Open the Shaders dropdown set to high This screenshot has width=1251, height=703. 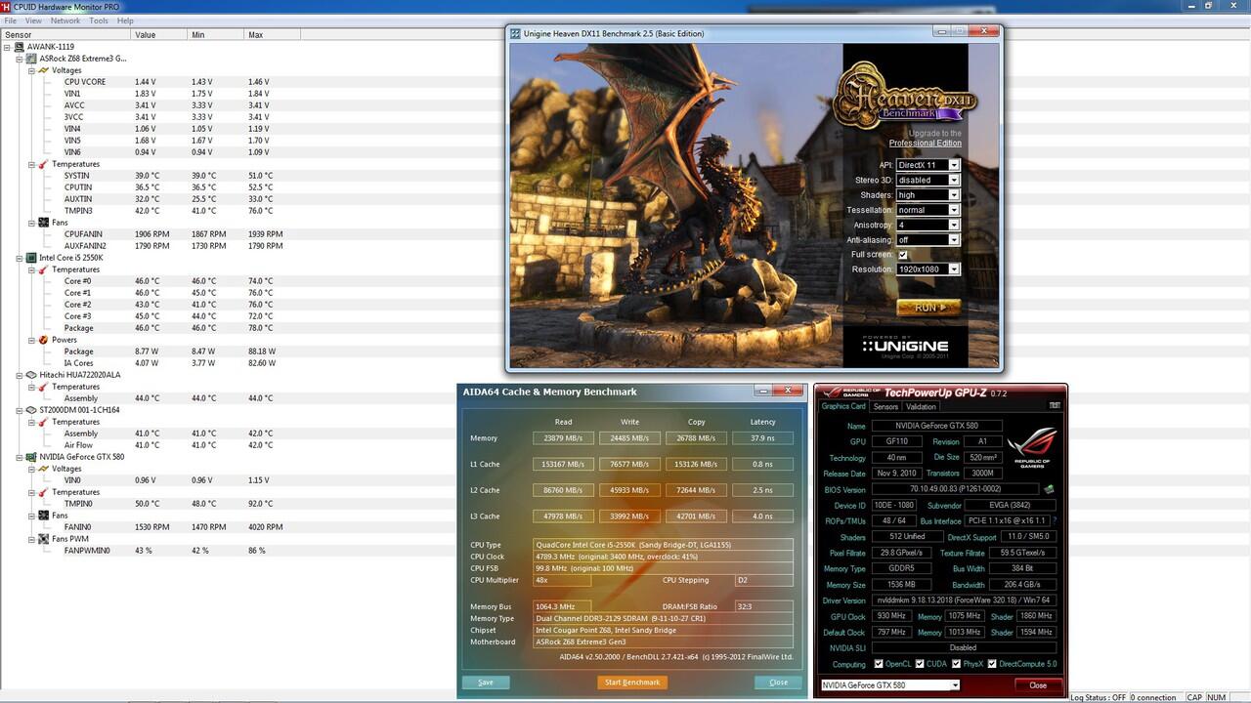coord(927,195)
